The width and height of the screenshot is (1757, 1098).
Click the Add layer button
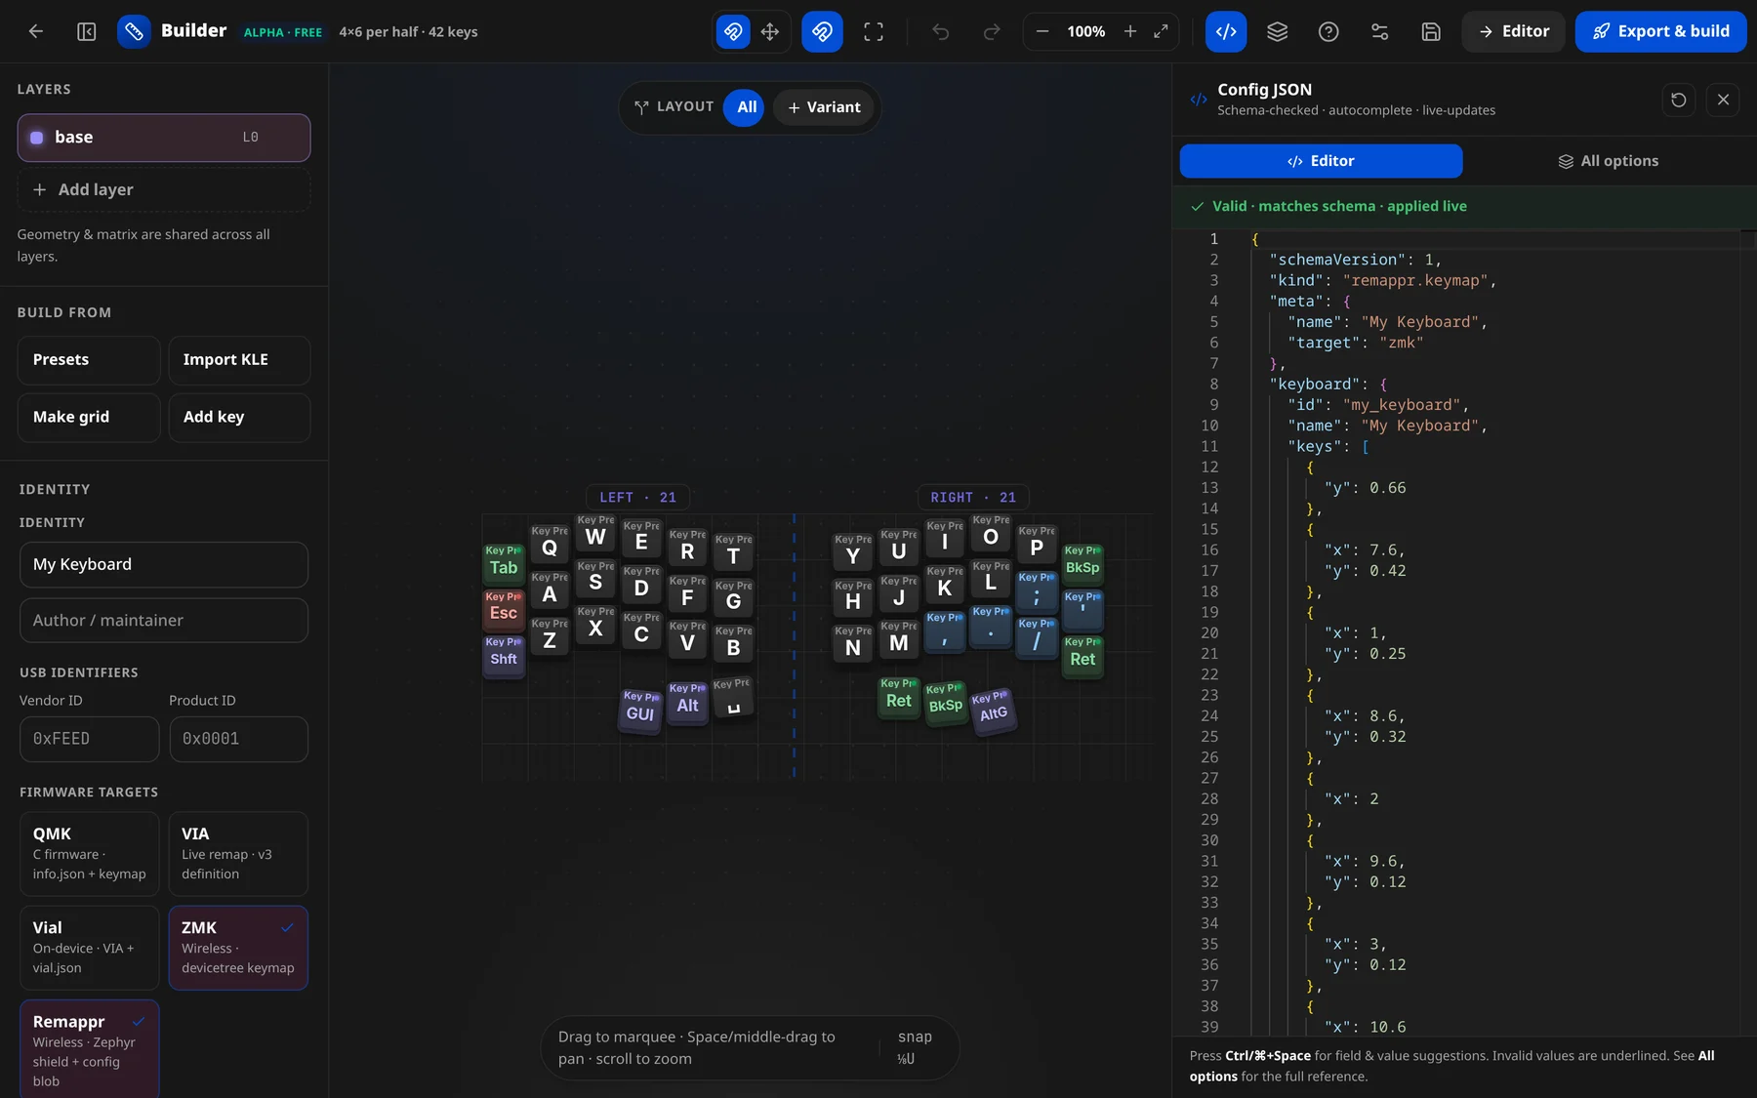(x=164, y=189)
